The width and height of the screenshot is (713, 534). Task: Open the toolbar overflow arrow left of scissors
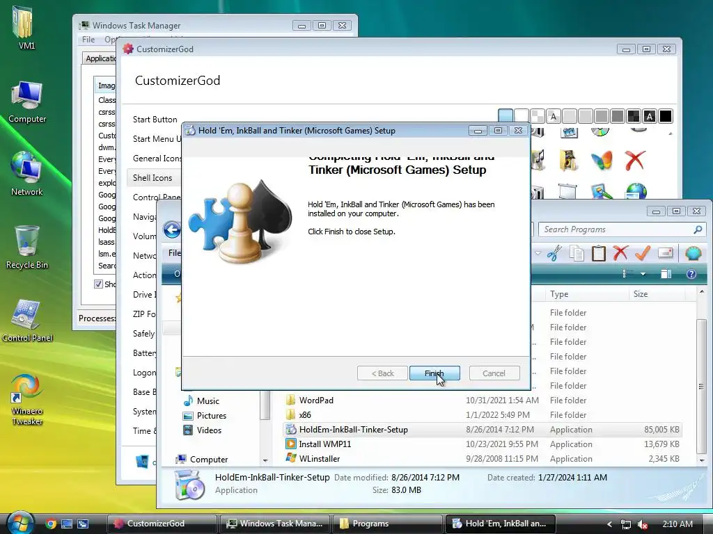click(538, 253)
